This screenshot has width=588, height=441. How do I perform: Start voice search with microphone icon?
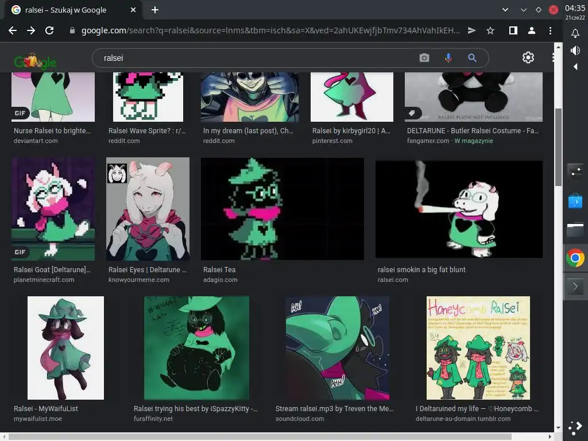448,58
